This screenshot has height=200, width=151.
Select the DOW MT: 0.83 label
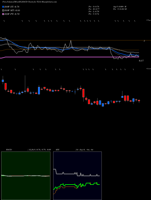[x=12, y=10]
